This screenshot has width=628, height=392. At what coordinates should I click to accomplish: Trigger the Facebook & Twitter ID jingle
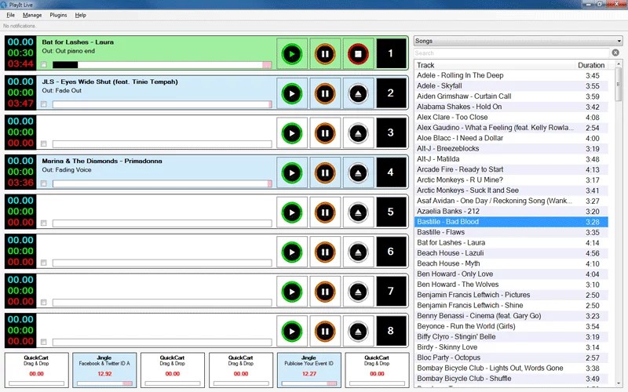click(x=104, y=368)
